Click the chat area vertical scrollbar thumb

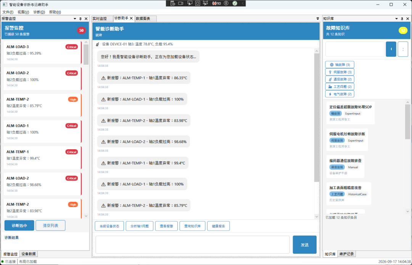[x=317, y=118]
